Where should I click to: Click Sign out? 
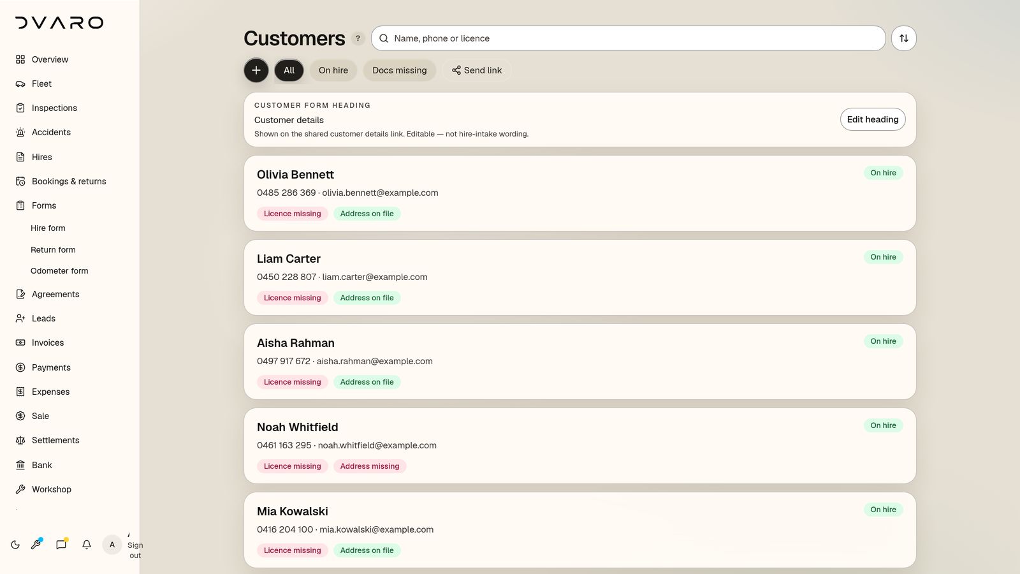point(135,550)
